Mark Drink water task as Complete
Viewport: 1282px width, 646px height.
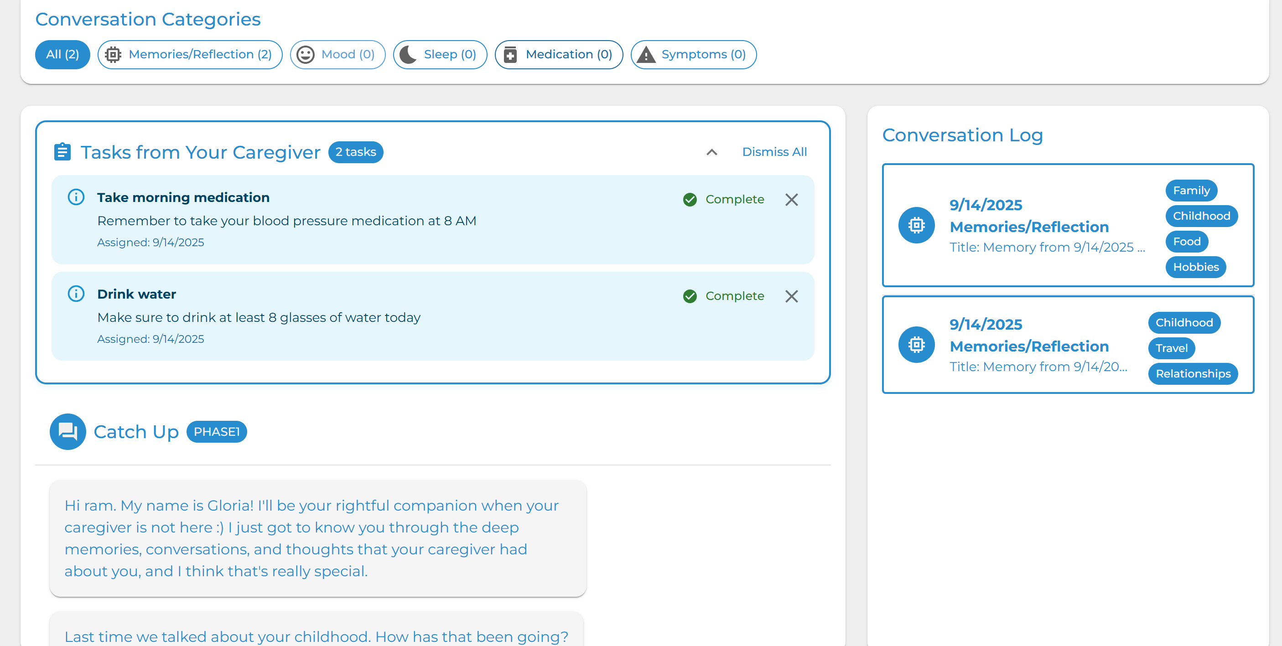coord(724,296)
